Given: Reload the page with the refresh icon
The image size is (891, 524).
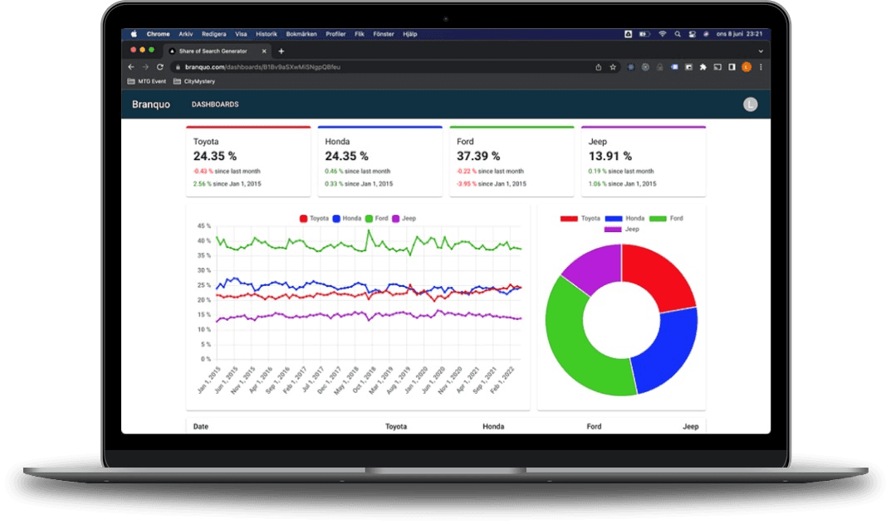Looking at the screenshot, I should pyautogui.click(x=160, y=67).
